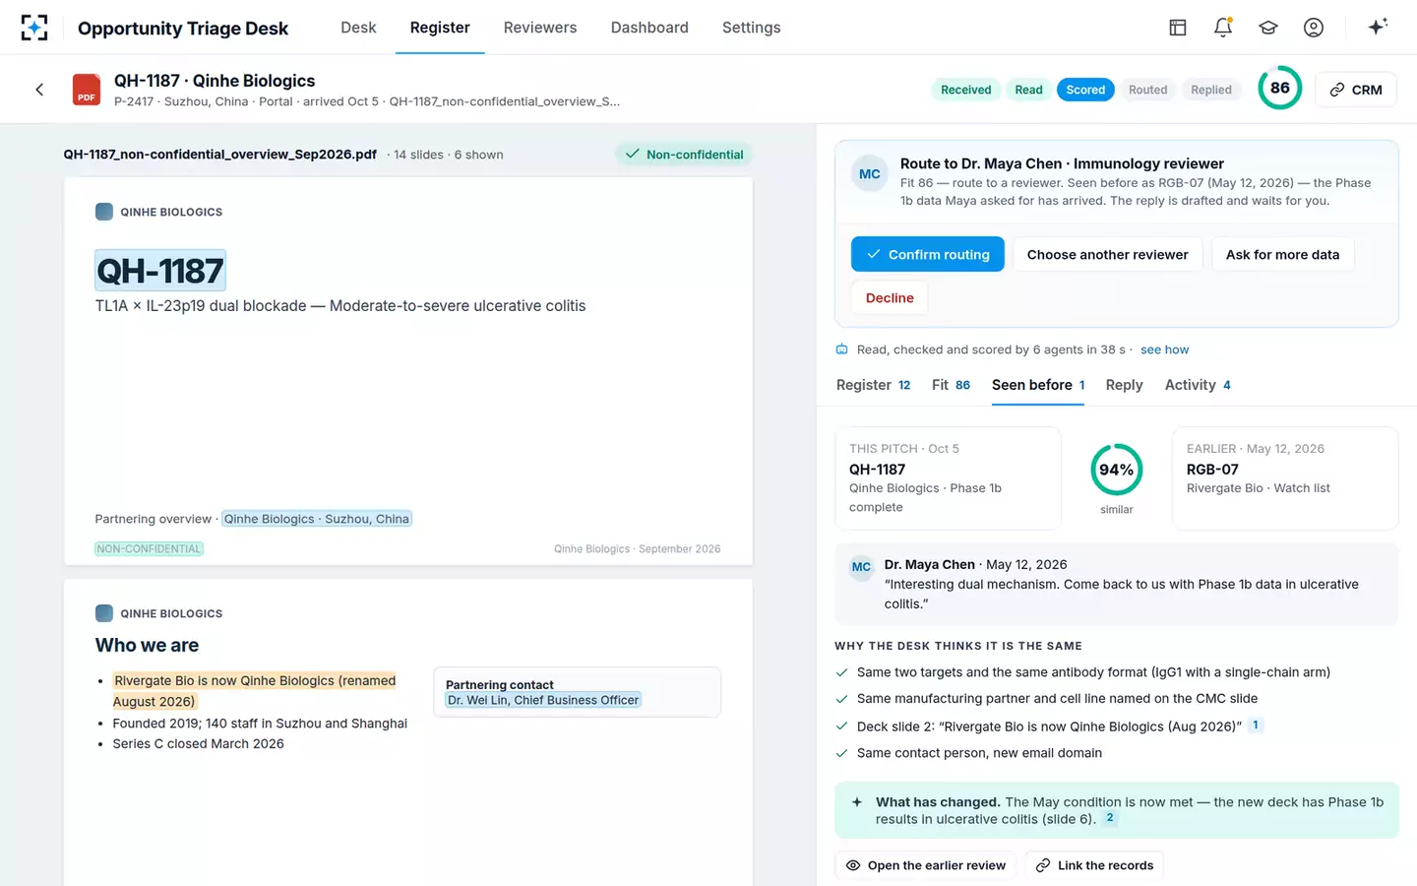This screenshot has height=886, width=1417.
Task: Click the back arrow icon
Action: tap(39, 90)
